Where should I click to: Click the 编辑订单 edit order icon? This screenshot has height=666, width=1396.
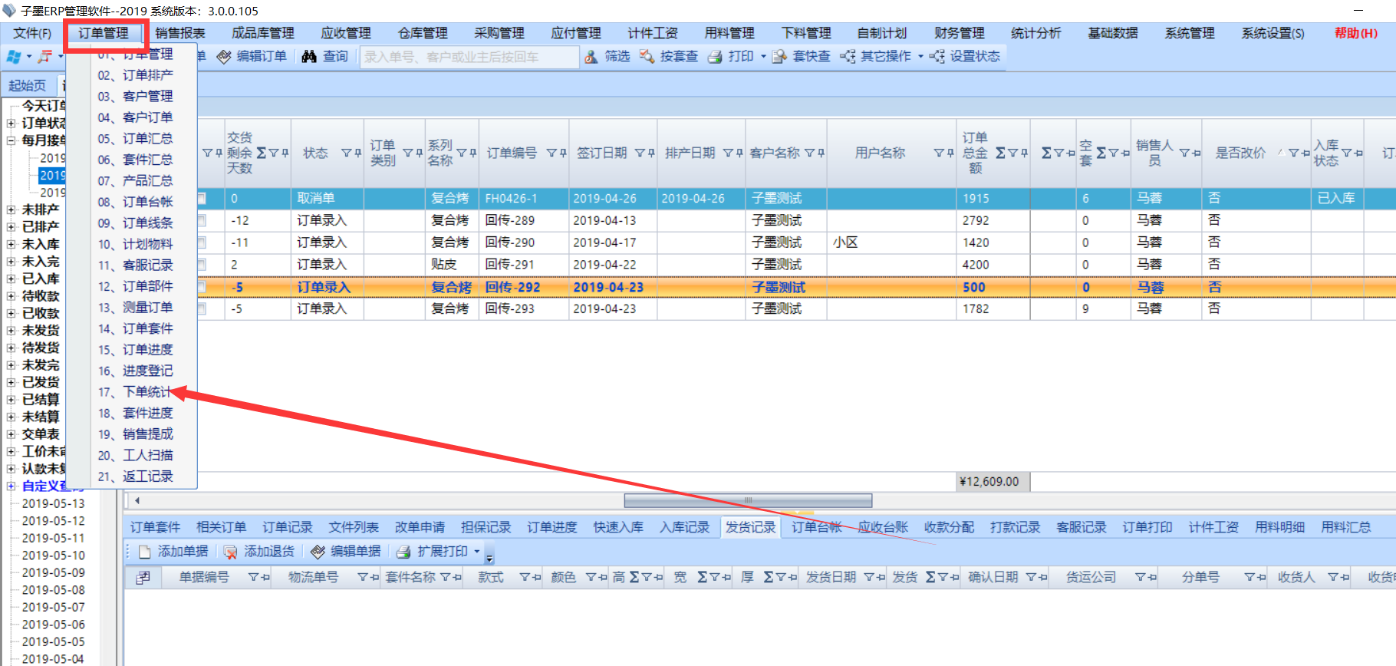click(224, 57)
